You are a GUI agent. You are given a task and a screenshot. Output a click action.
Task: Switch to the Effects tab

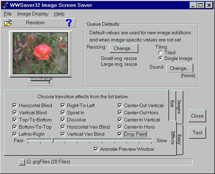173,138
